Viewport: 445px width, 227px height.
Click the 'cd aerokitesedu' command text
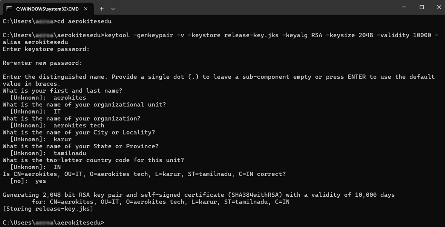[84, 21]
